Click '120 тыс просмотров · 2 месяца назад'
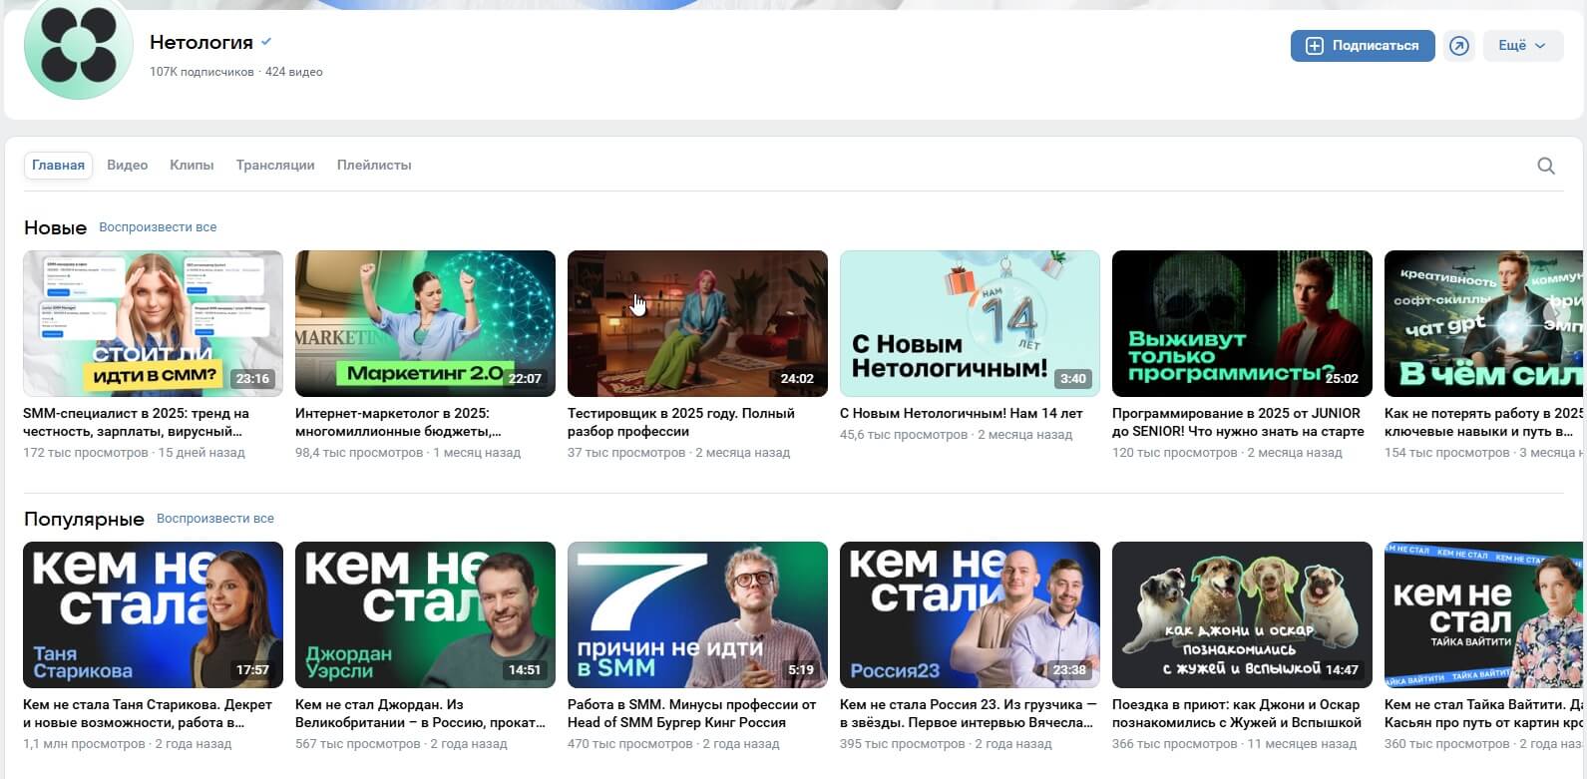This screenshot has height=779, width=1587. [1227, 453]
